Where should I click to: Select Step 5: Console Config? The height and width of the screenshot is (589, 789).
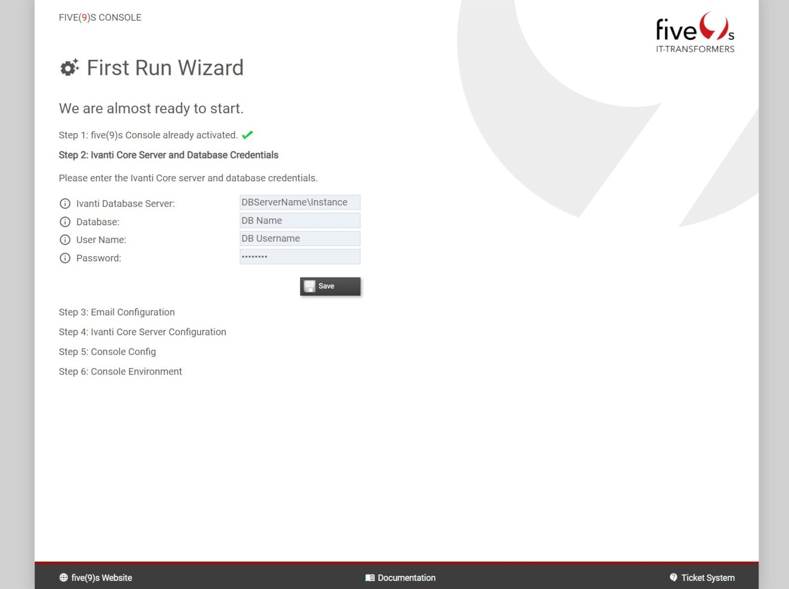point(108,352)
